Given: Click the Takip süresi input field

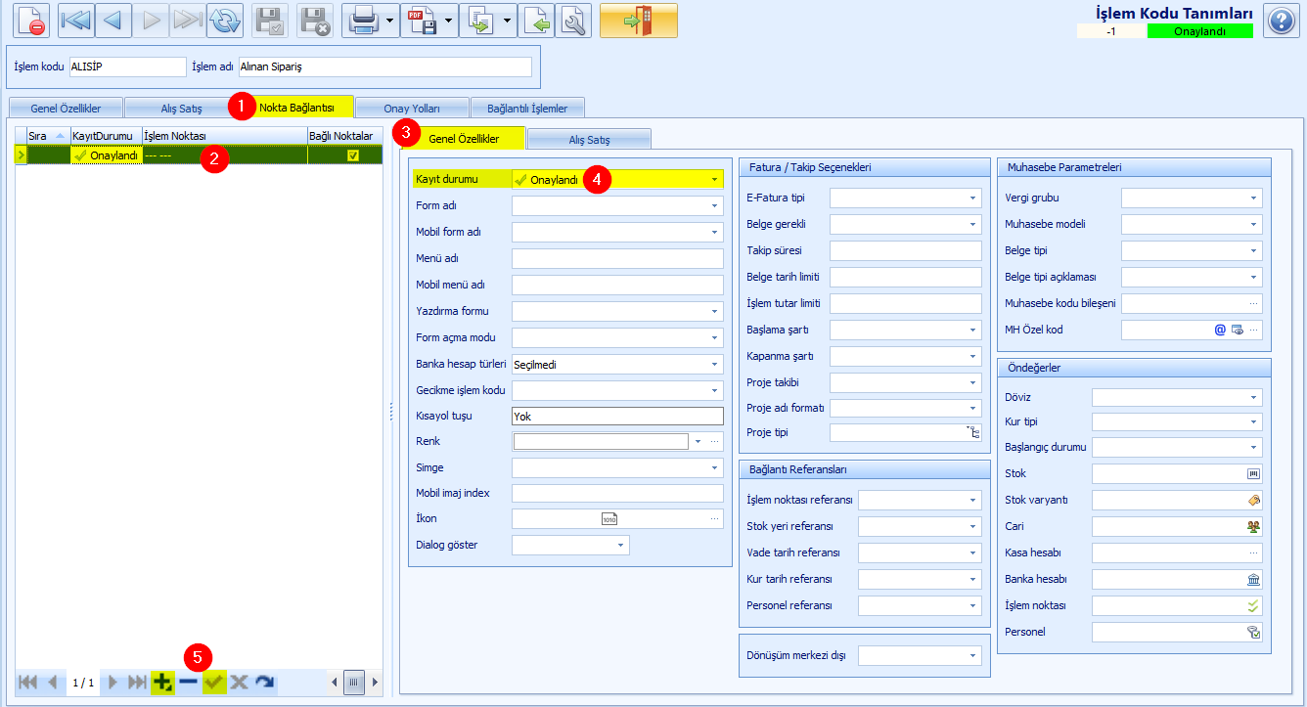Looking at the screenshot, I should coord(906,250).
